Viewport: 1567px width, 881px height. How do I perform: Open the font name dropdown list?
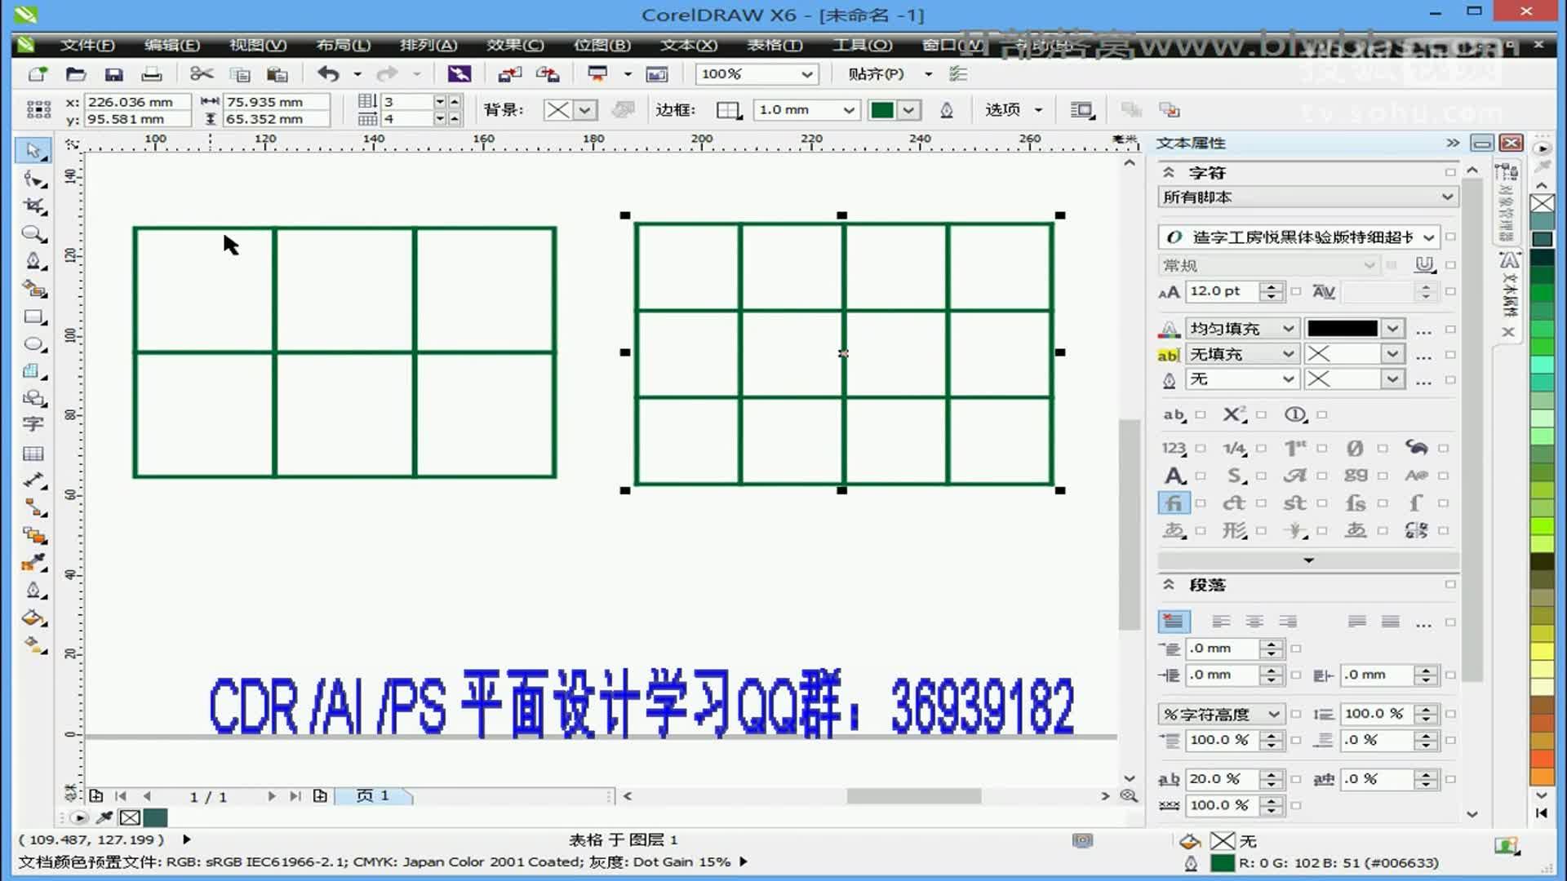[x=1428, y=237]
